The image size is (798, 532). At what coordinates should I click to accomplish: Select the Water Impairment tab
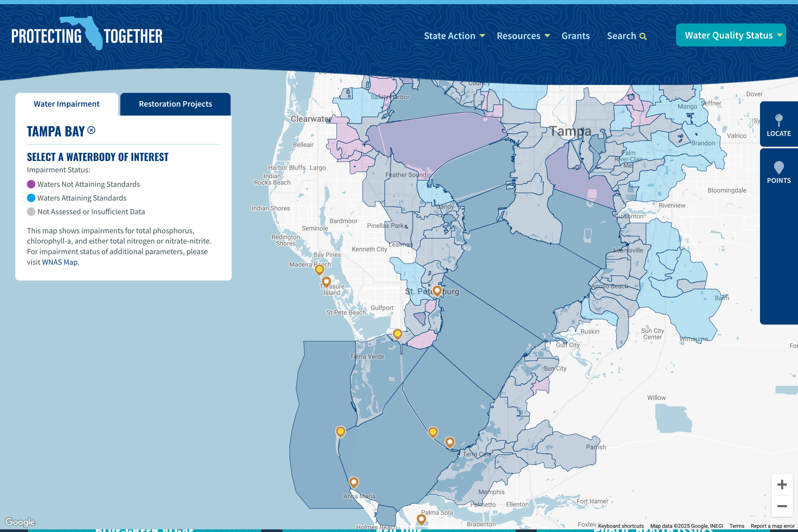(x=66, y=104)
